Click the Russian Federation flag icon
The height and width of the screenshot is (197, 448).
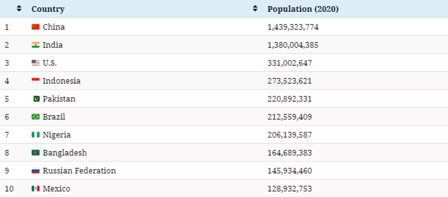click(35, 171)
